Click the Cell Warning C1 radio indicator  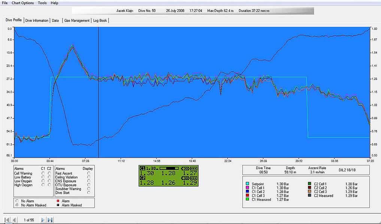click(x=43, y=173)
